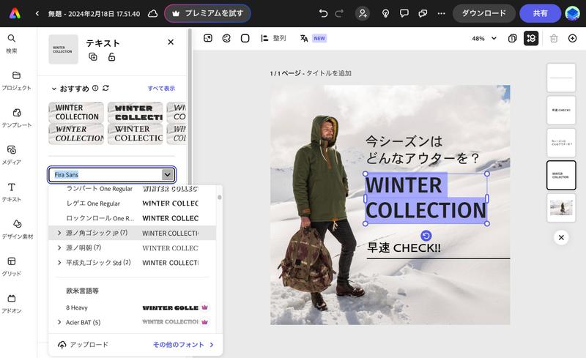Open the invite collaborator icon
This screenshot has height=358, width=586.
362,13
